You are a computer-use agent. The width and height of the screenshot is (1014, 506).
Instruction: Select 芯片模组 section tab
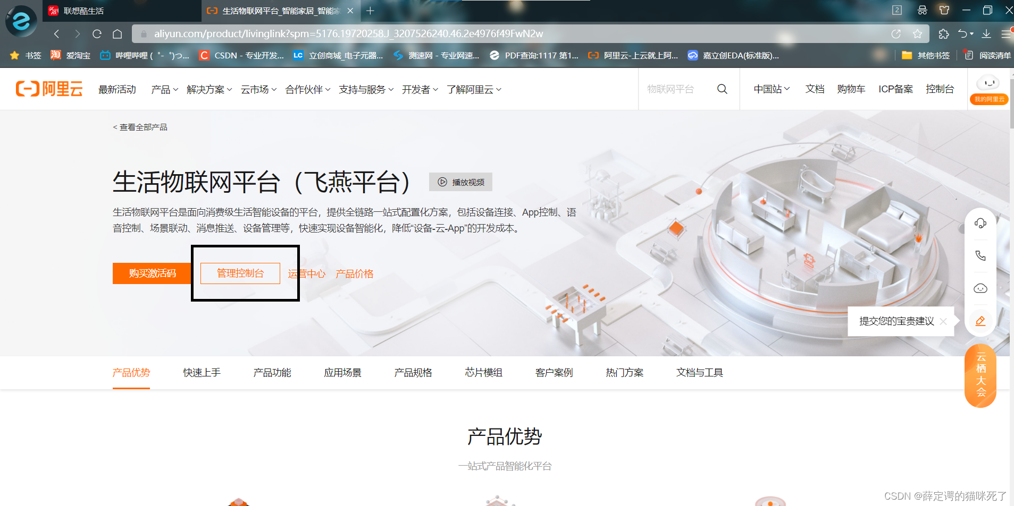[x=484, y=373]
